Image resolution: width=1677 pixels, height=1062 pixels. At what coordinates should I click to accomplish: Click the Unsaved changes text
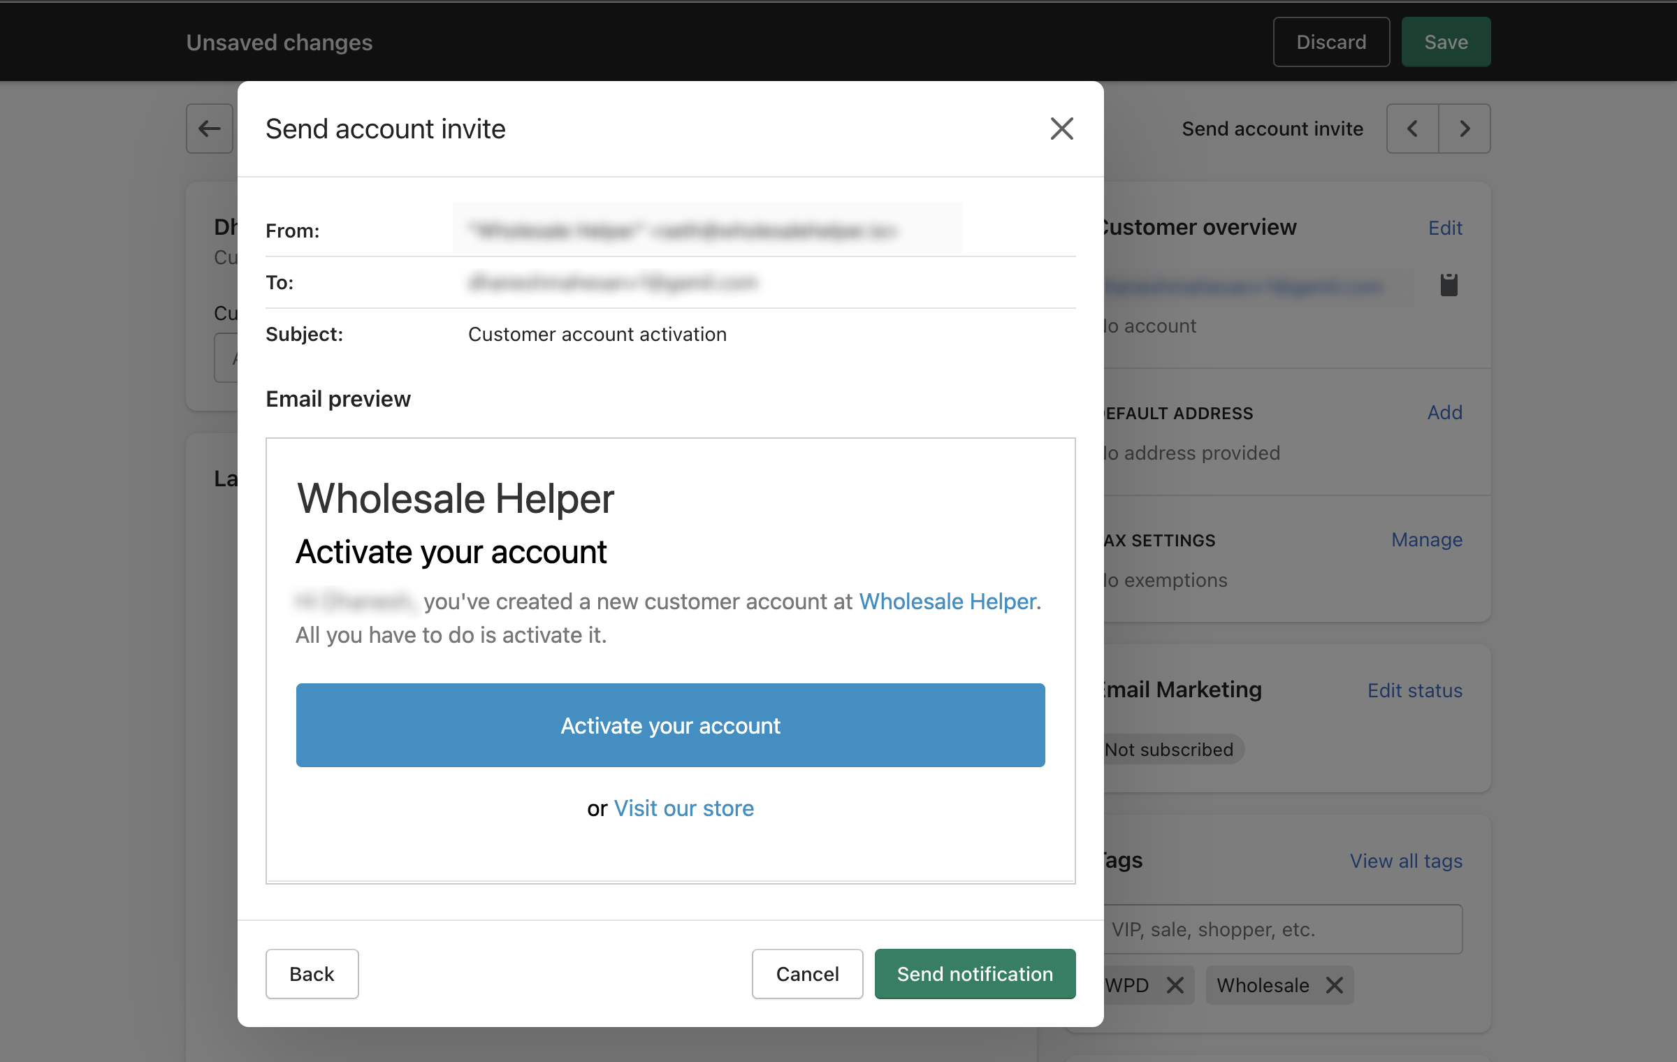point(279,42)
